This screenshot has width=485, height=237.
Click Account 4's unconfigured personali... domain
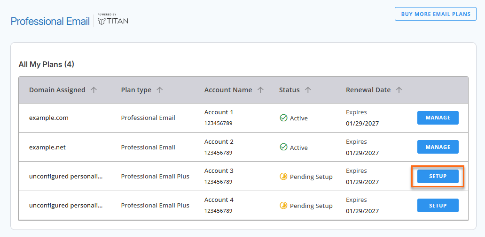pyautogui.click(x=66, y=206)
